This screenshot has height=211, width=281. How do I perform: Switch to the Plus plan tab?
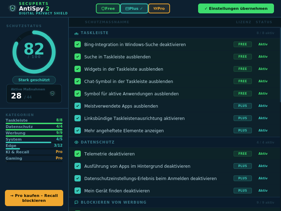134,8
